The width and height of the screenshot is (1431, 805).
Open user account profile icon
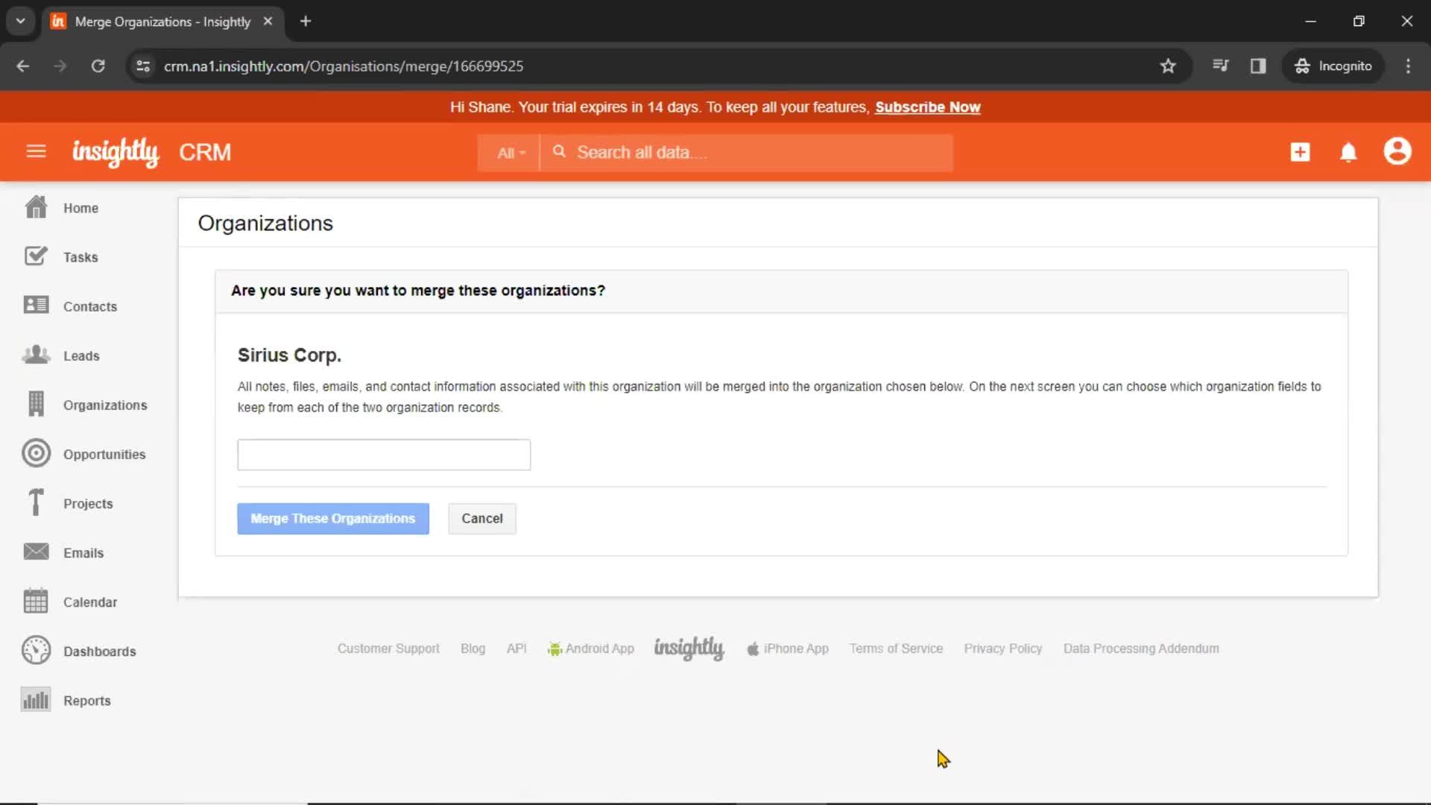point(1397,152)
